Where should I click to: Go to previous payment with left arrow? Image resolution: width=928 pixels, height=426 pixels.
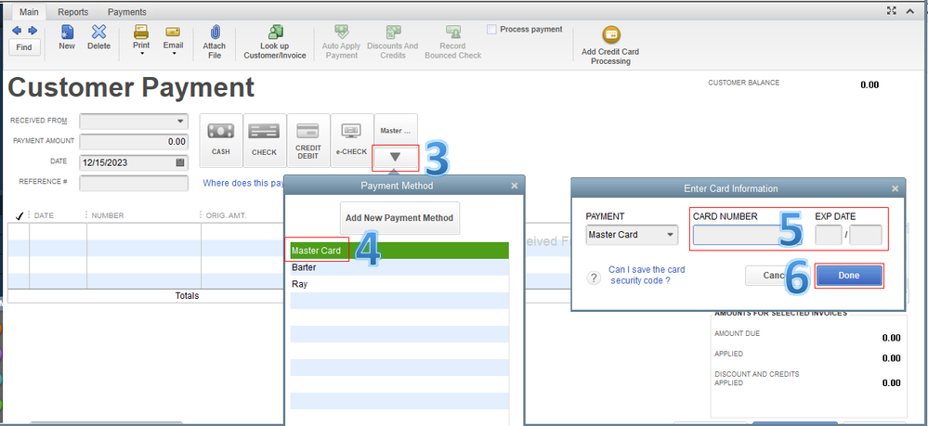pyautogui.click(x=17, y=31)
